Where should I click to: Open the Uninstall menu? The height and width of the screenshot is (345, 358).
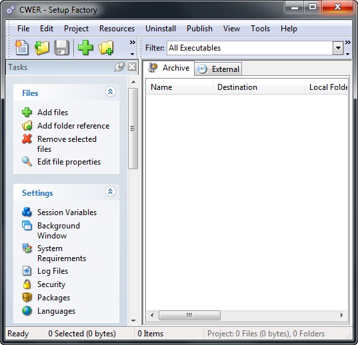point(161,29)
